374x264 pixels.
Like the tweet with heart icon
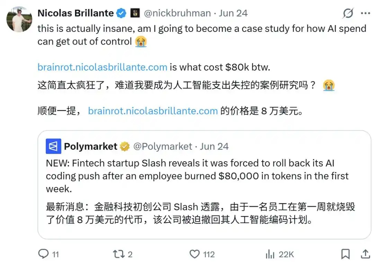[x=195, y=254]
